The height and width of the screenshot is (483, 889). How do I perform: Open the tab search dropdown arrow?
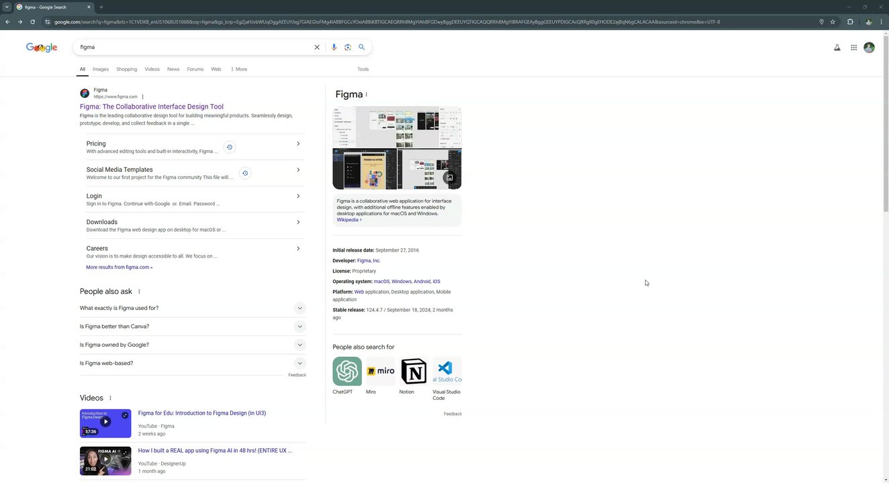[x=7, y=7]
